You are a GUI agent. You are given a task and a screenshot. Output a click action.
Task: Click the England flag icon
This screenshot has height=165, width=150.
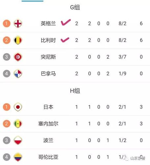[x=18, y=23]
